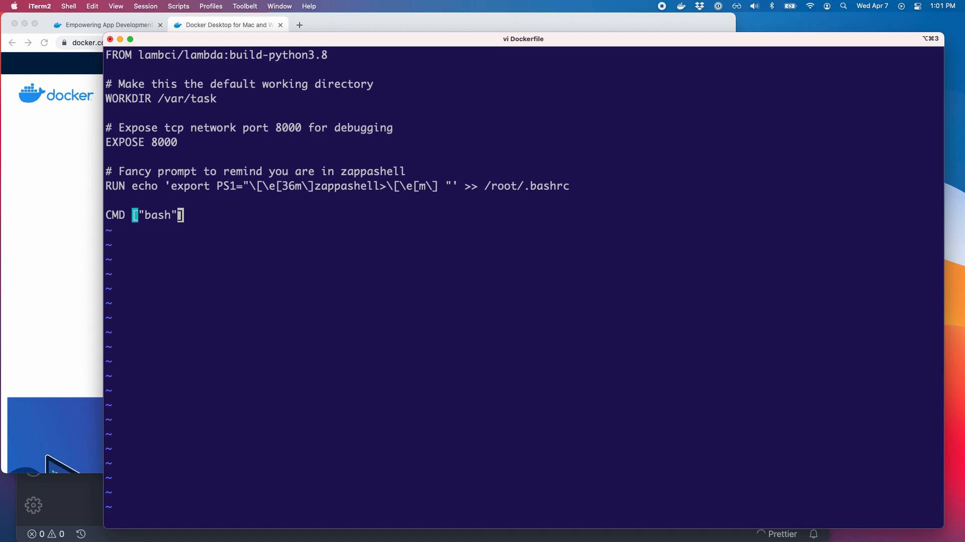Click the Docker whale menu bar icon
The height and width of the screenshot is (542, 965).
(681, 6)
